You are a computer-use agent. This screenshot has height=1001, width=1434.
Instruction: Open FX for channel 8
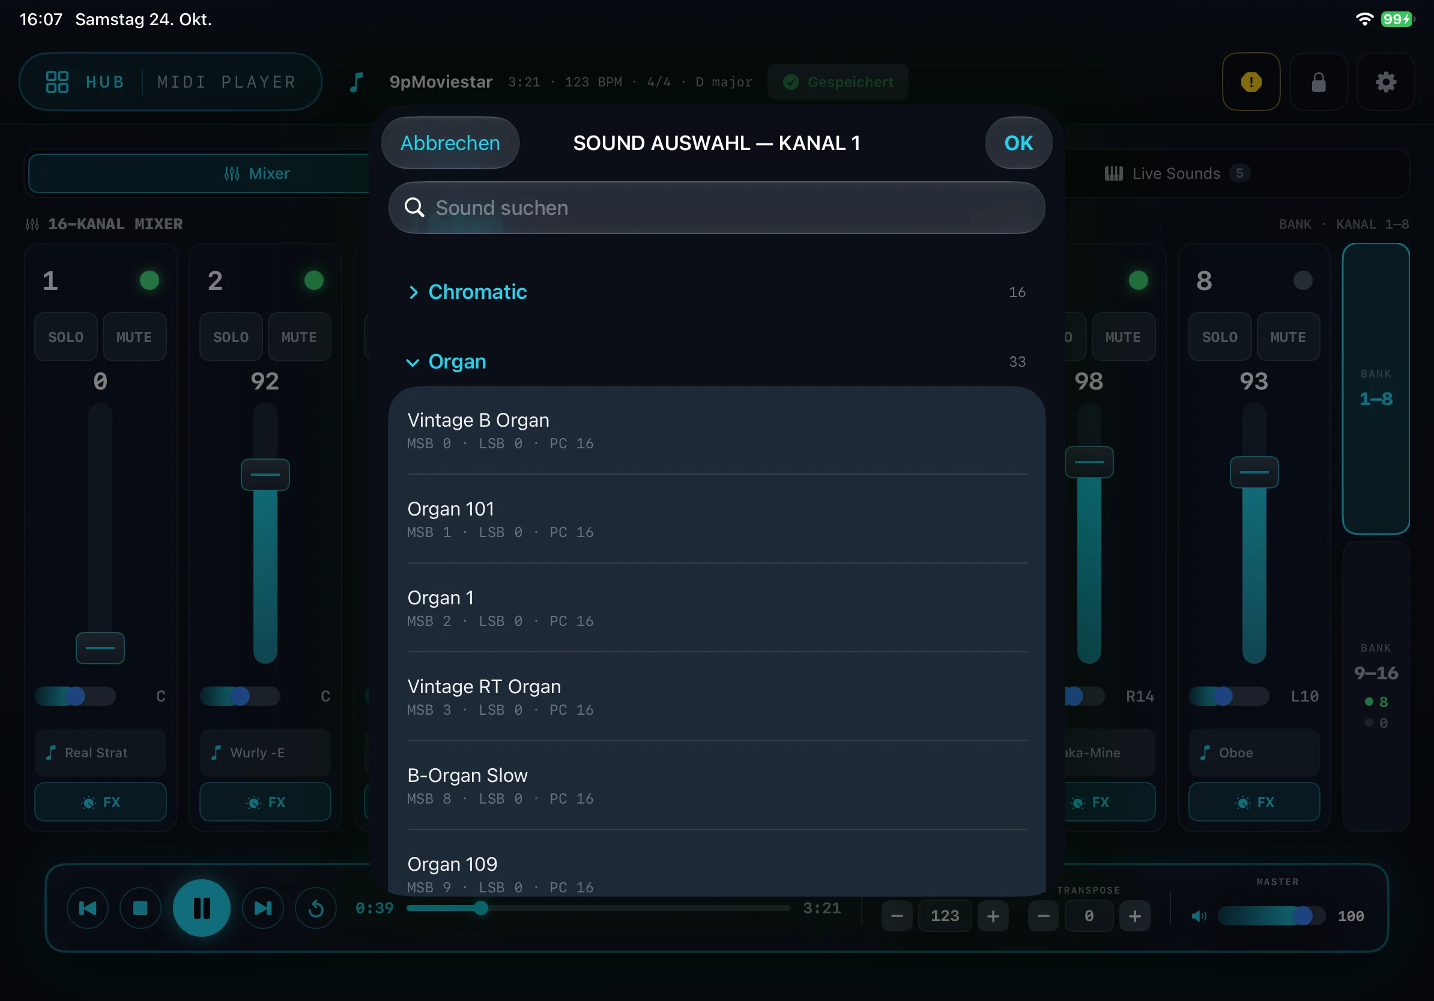(1254, 802)
